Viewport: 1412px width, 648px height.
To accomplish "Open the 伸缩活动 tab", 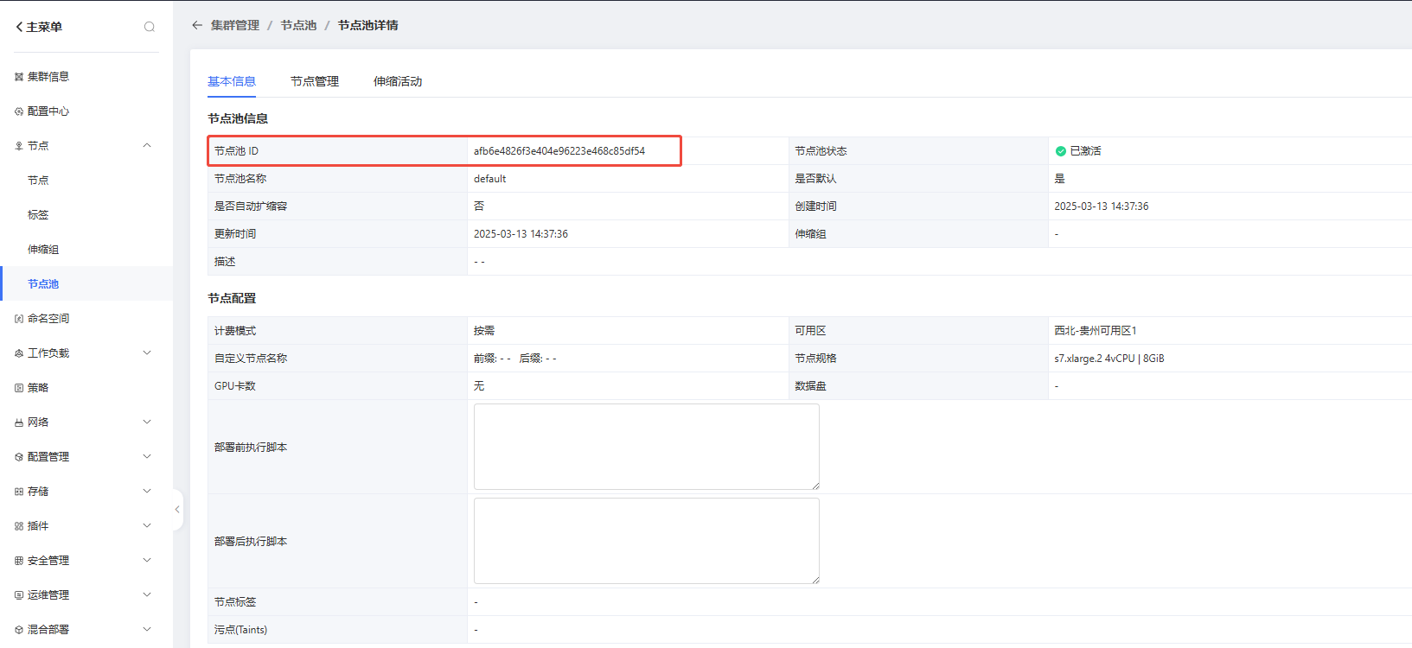I will pyautogui.click(x=398, y=81).
